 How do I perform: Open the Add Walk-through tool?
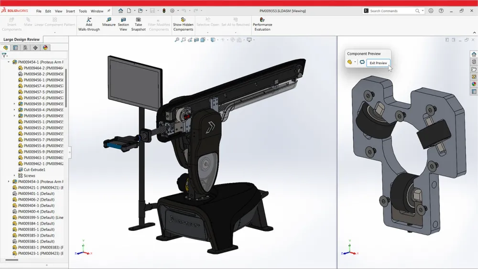(89, 24)
